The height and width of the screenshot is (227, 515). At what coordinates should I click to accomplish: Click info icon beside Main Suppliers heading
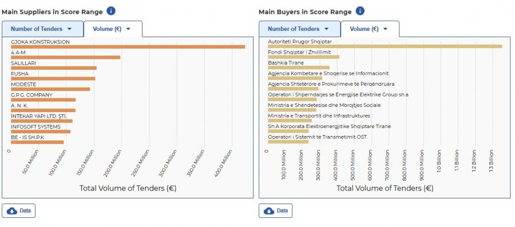click(x=111, y=11)
